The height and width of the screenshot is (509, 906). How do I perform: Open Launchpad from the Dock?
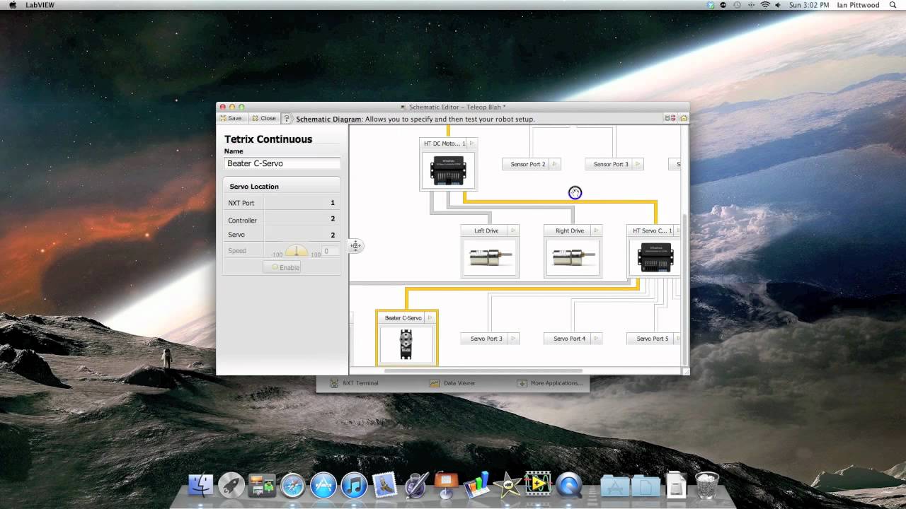[x=231, y=486]
